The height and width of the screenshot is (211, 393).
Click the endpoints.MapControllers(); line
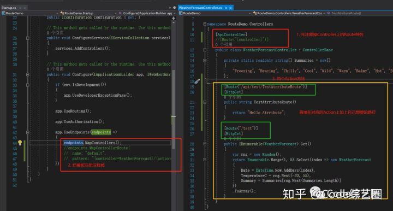click(92, 143)
